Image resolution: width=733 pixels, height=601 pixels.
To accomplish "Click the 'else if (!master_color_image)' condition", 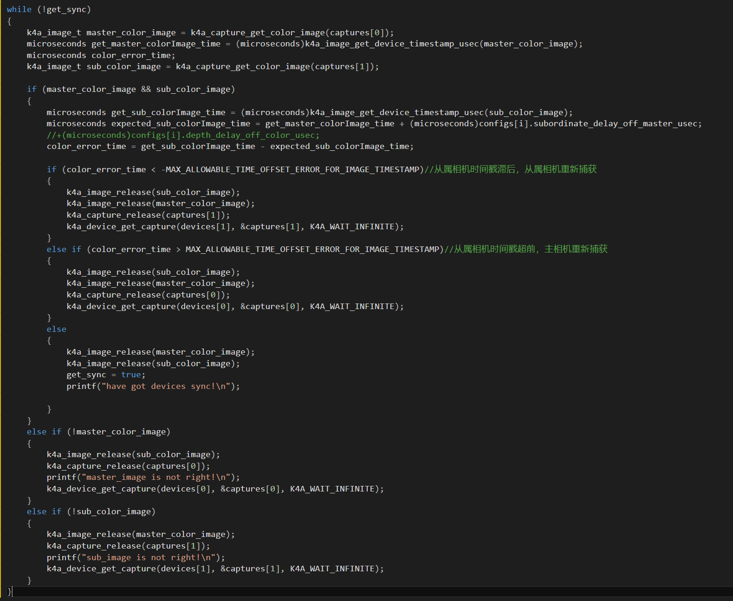I will tap(98, 432).
